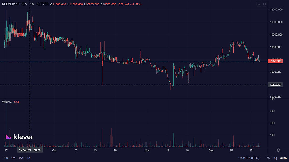289x162 pixels.
Task: Click the 9000.000 price axis label
Action: coord(276,47)
